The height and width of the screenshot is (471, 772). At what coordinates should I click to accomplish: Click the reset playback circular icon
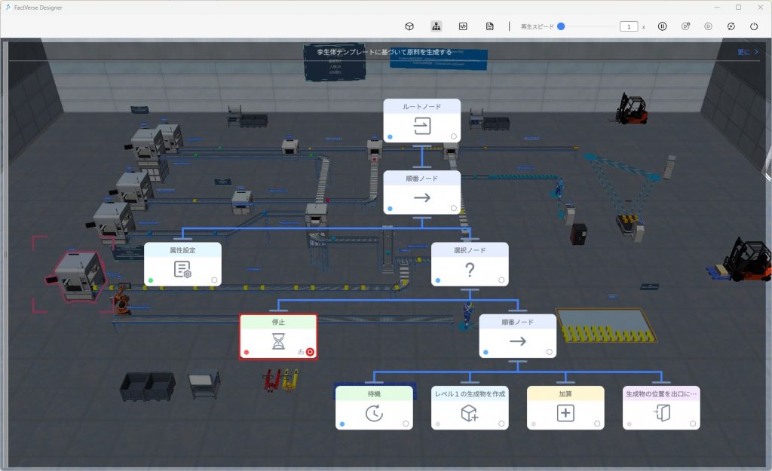tap(731, 26)
